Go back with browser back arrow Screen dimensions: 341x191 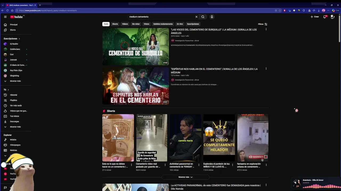[x=3, y=10]
